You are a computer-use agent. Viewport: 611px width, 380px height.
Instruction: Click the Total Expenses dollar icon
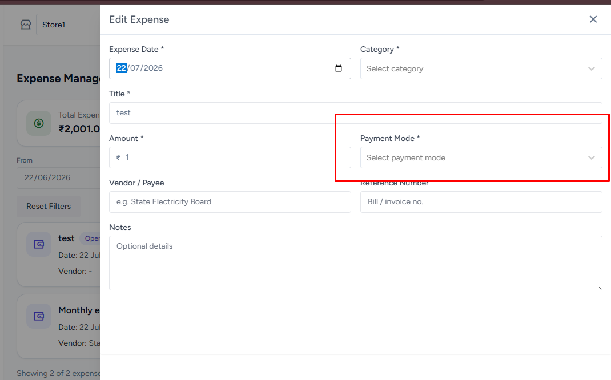(x=39, y=123)
